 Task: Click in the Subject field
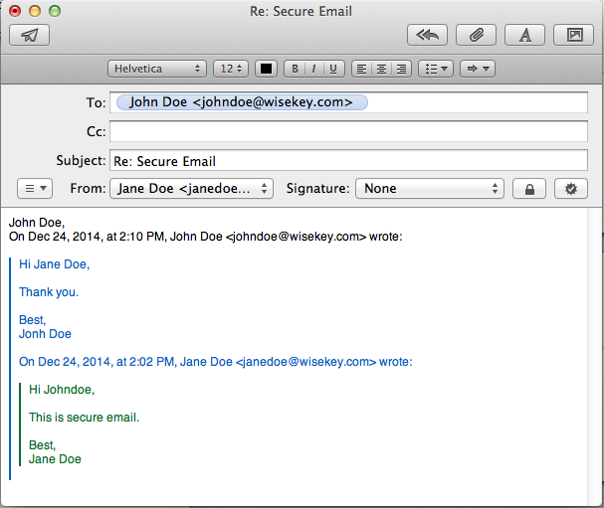348,160
